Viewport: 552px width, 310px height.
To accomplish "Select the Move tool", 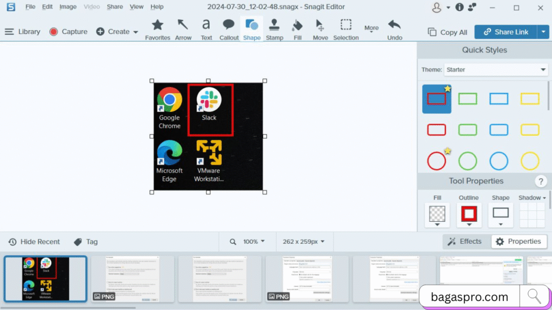I will (320, 28).
